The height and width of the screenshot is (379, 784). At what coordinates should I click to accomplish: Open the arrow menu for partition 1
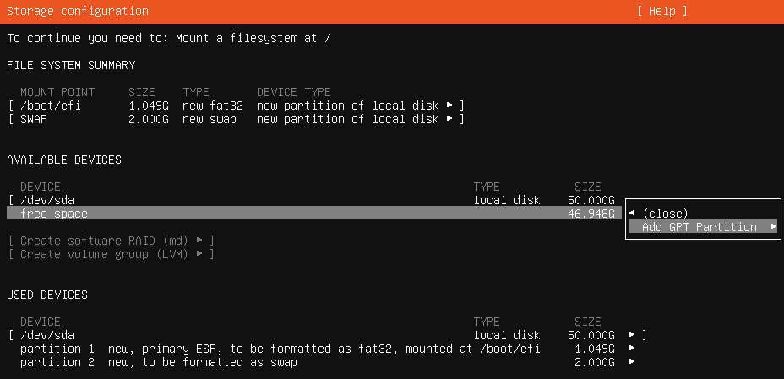pos(632,348)
